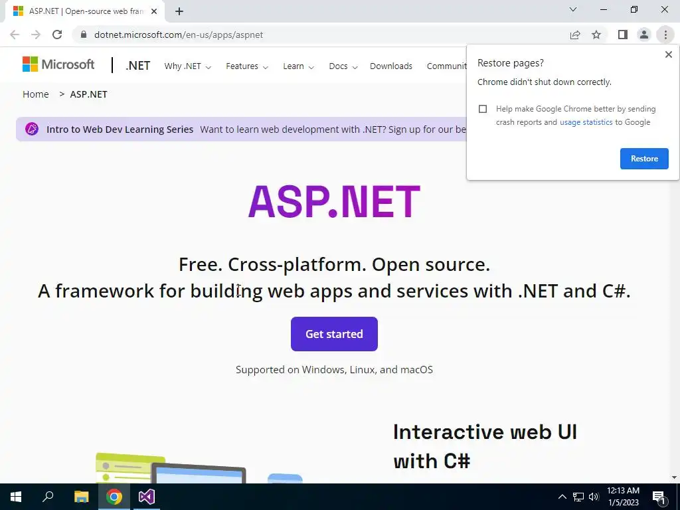This screenshot has width=680, height=510.
Task: Click Intro to Web Dev Learning Series
Action: [x=120, y=129]
